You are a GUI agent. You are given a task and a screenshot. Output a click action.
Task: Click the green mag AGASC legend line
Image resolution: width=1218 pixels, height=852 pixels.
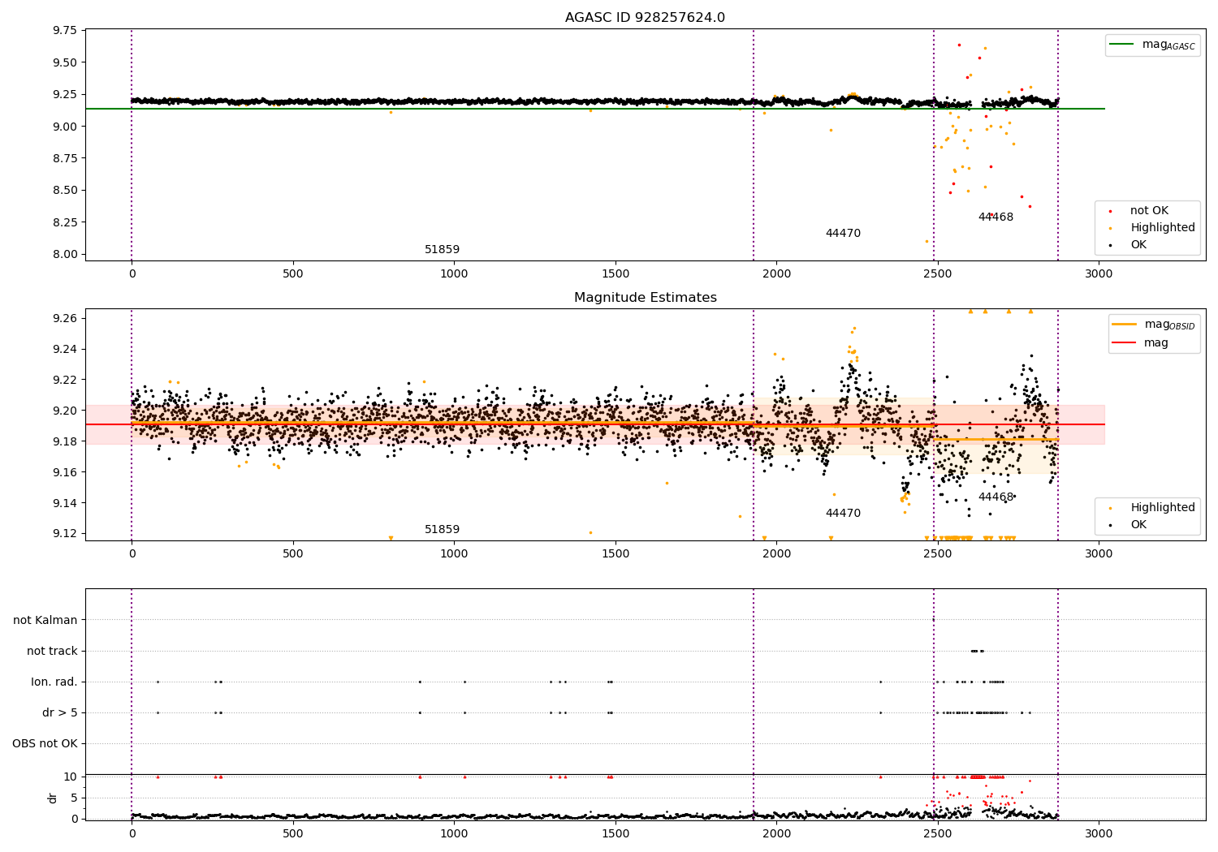pos(1123,45)
